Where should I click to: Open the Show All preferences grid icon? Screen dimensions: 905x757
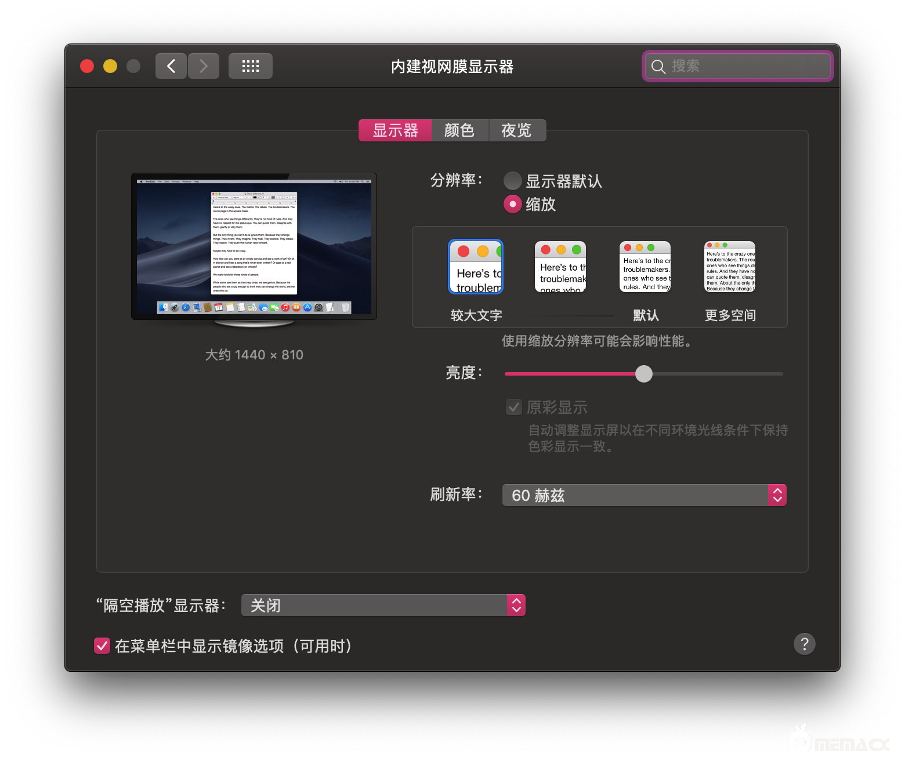click(250, 65)
